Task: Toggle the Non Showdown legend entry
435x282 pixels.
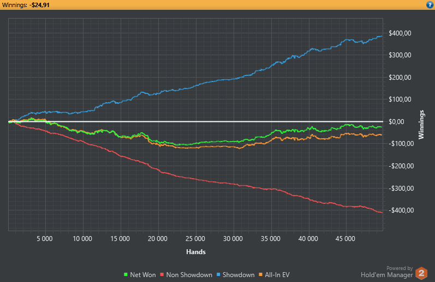Action: point(186,275)
